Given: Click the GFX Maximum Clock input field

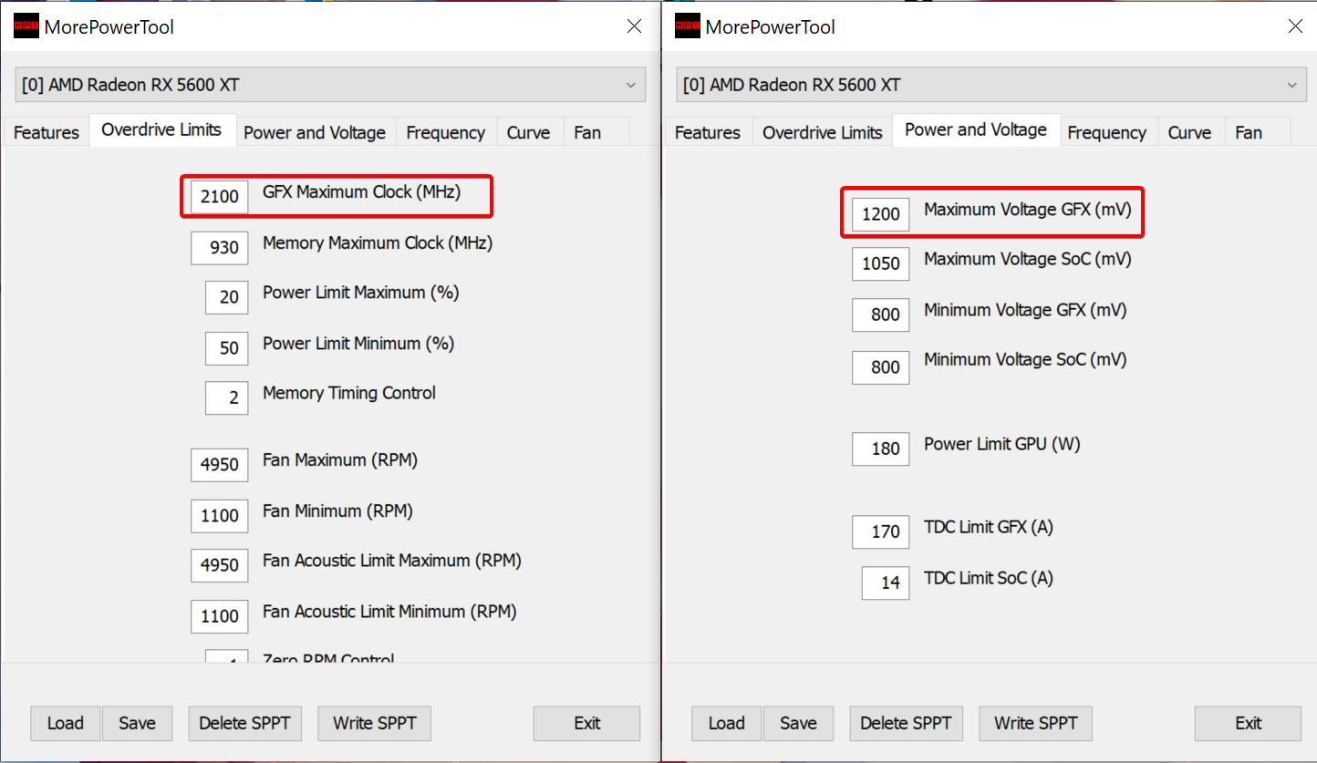Looking at the screenshot, I should point(220,196).
